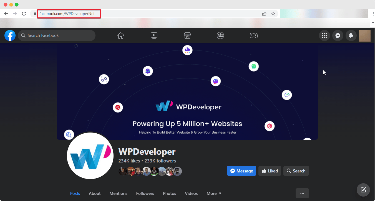Click the Search Facebook field

tap(57, 35)
